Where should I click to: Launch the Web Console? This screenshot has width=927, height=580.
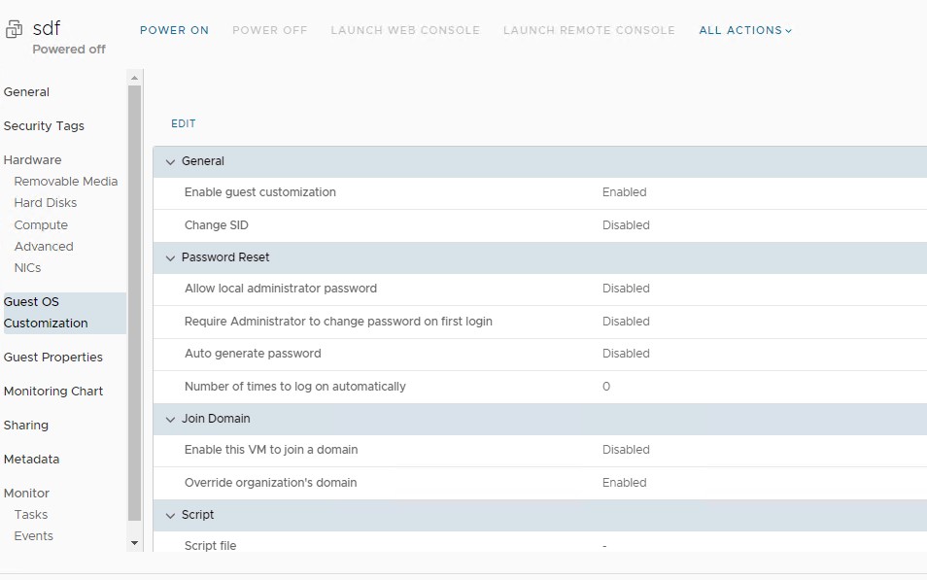pyautogui.click(x=405, y=30)
